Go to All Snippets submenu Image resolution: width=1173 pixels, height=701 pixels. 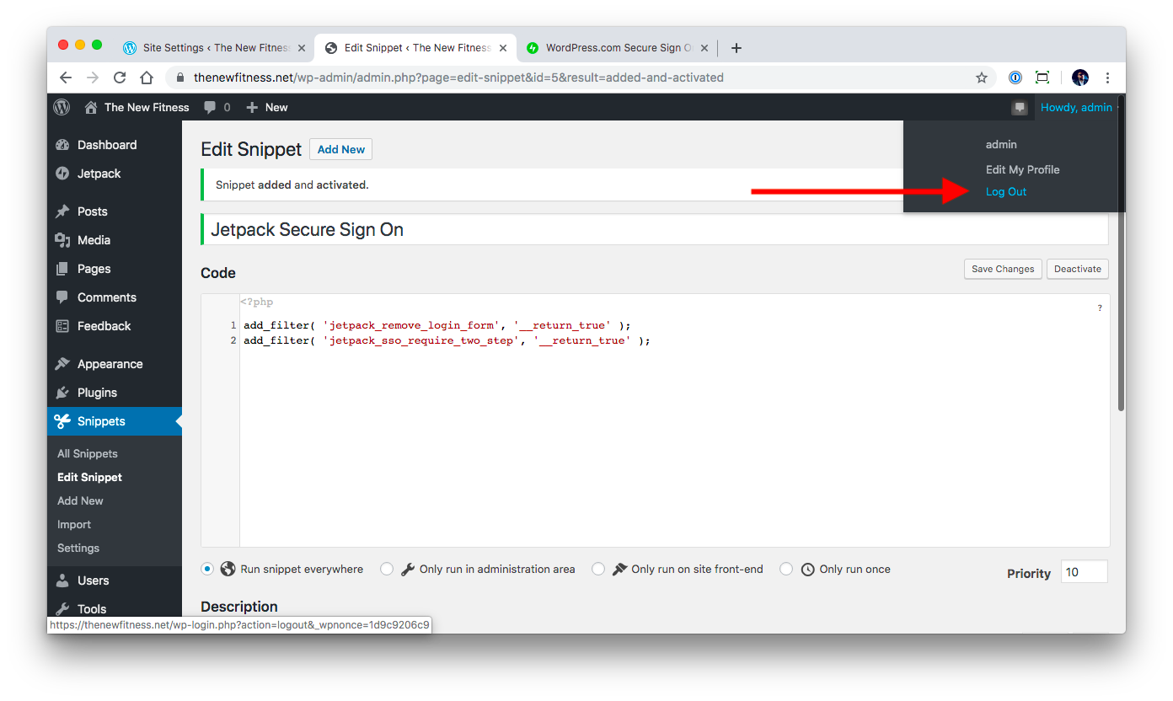tap(88, 453)
